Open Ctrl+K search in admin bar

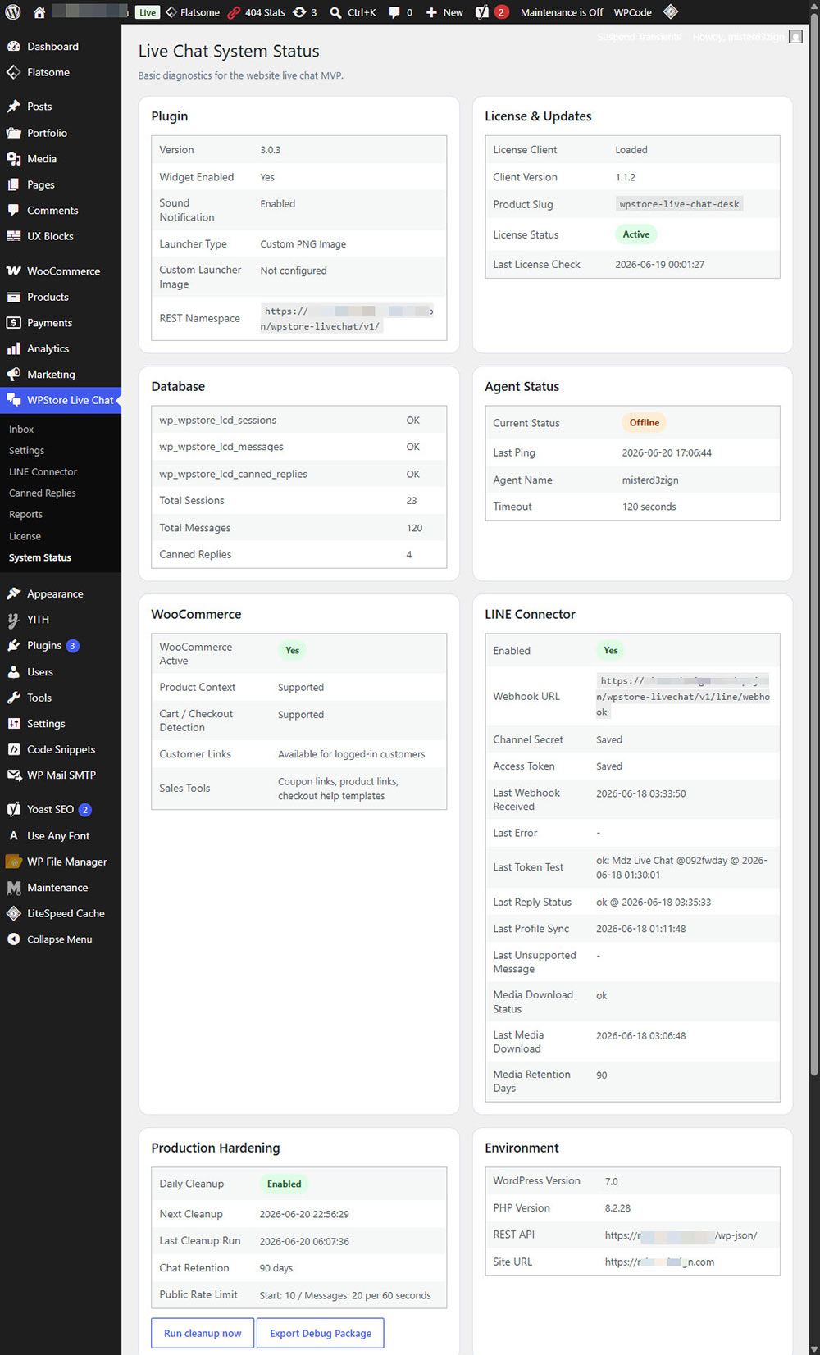[x=353, y=12]
